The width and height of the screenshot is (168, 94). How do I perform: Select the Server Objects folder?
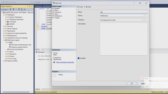(x=12, y=29)
